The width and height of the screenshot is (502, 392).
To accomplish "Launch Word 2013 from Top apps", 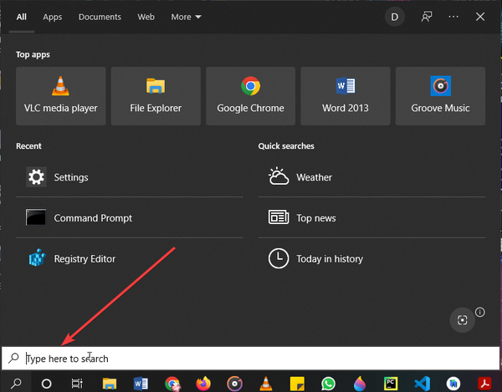I will 345,96.
